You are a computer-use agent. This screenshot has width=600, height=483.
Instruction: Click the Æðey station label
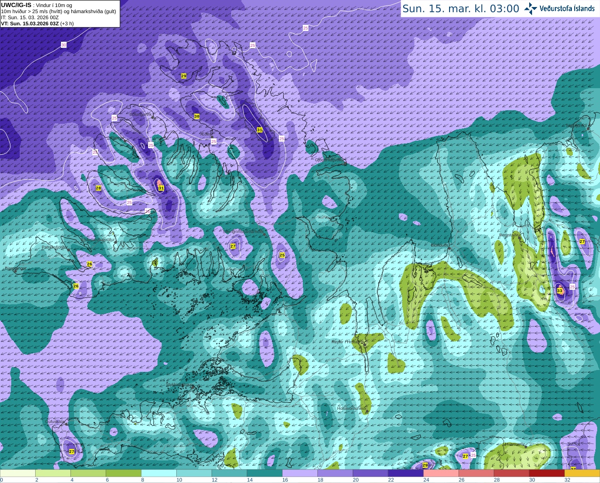pyautogui.click(x=206, y=134)
